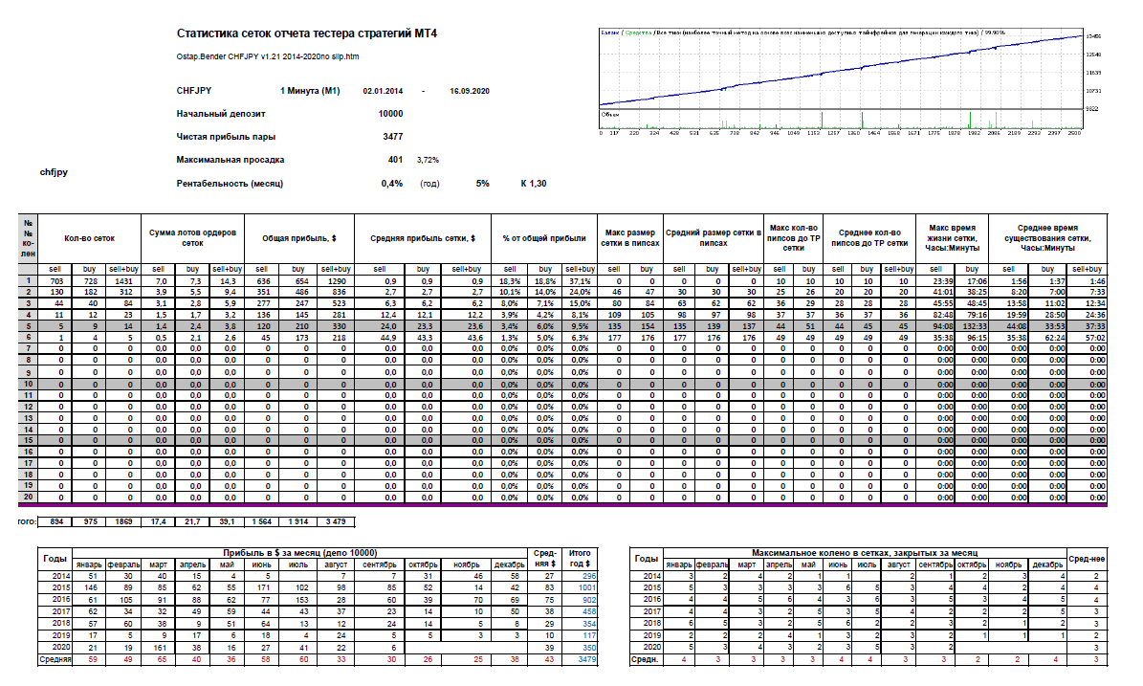Click 'Средн.' row label in knee table

[645, 660]
